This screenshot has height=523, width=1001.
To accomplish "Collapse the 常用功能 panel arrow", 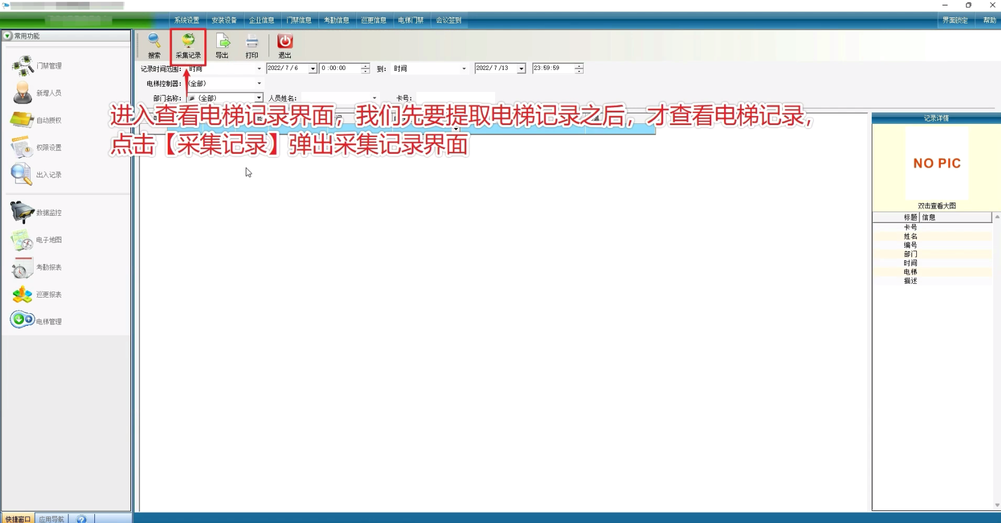I will pos(7,36).
